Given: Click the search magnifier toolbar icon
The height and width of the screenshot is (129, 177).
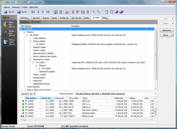Looking at the screenshot, I should (x=94, y=12).
